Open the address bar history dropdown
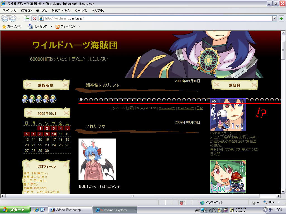Screen dimensions: 286x214 coord(275,18)
